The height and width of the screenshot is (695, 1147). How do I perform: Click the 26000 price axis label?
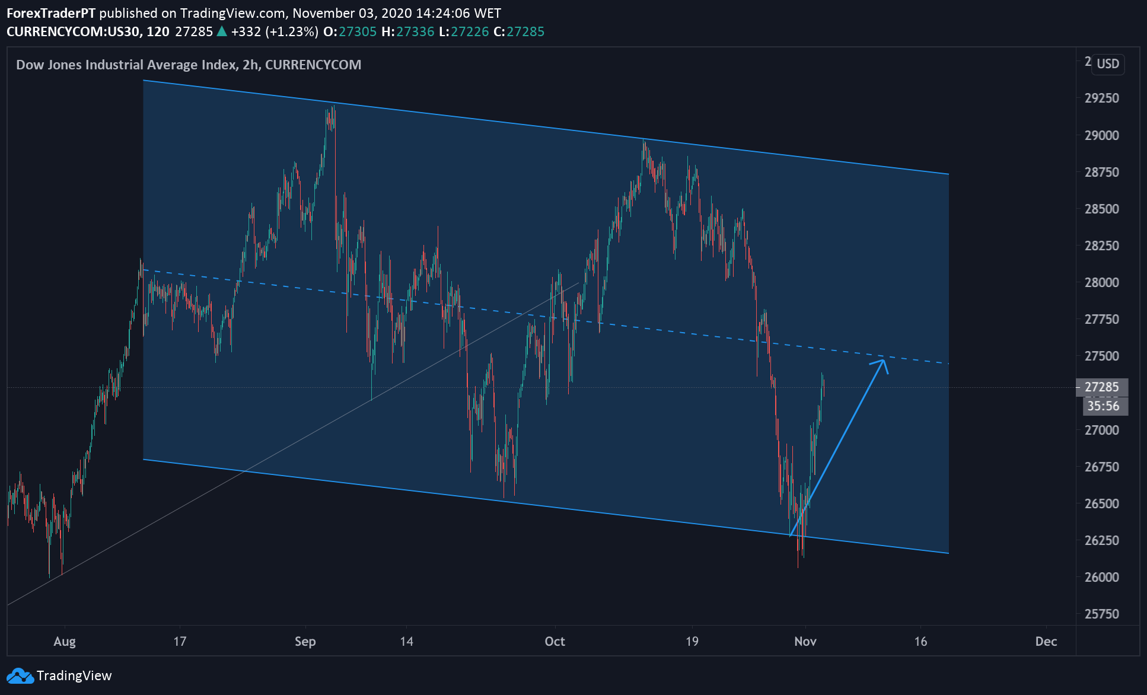(x=1101, y=577)
